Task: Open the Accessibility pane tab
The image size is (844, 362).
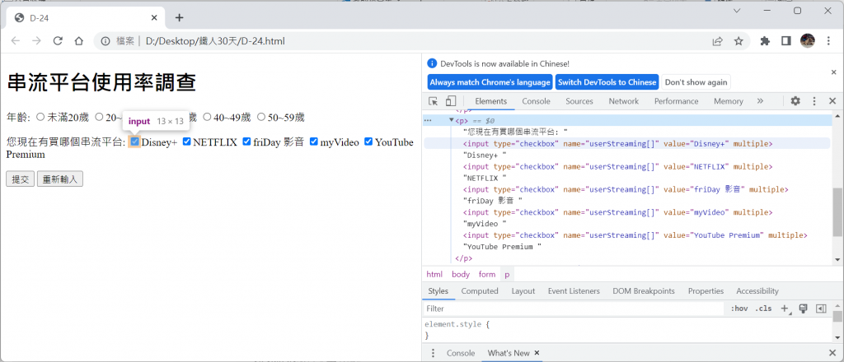Action: click(757, 291)
